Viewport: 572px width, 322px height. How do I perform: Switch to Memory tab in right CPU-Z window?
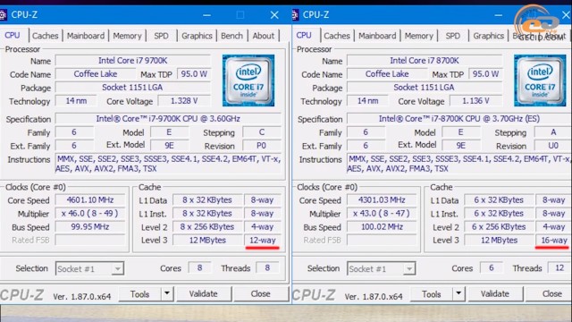[x=419, y=36]
